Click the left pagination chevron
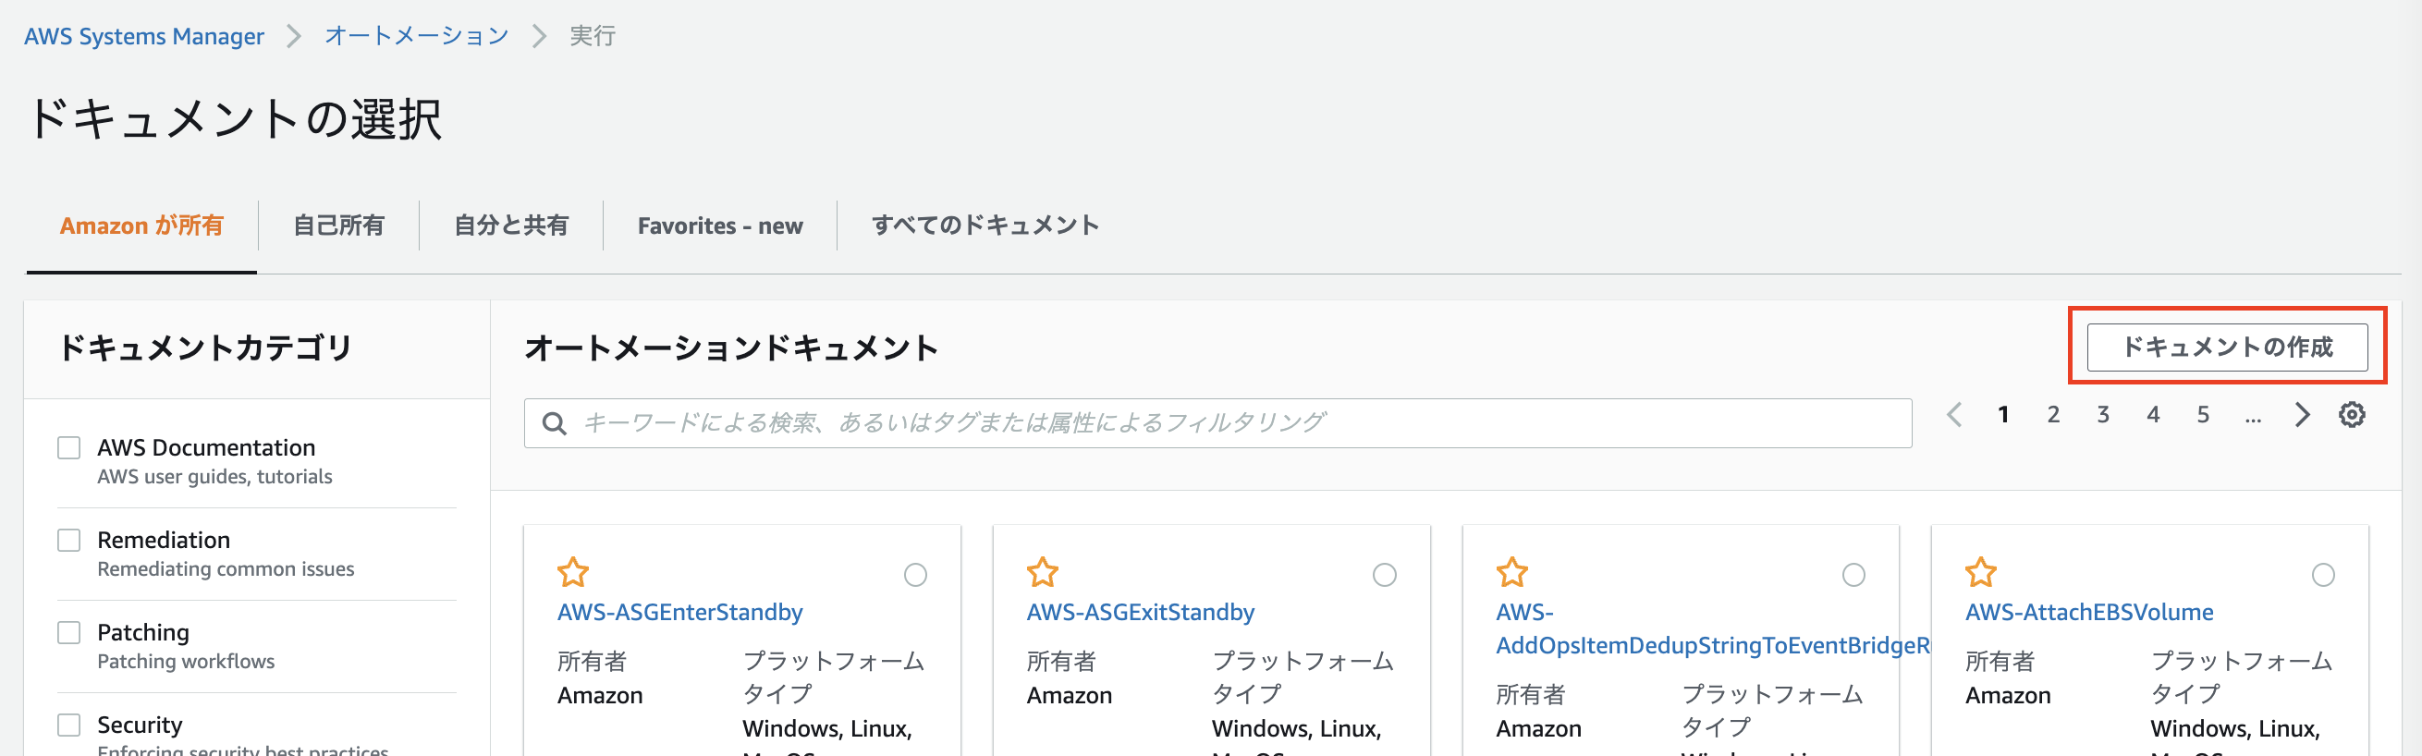The height and width of the screenshot is (756, 2422). pos(1956,414)
